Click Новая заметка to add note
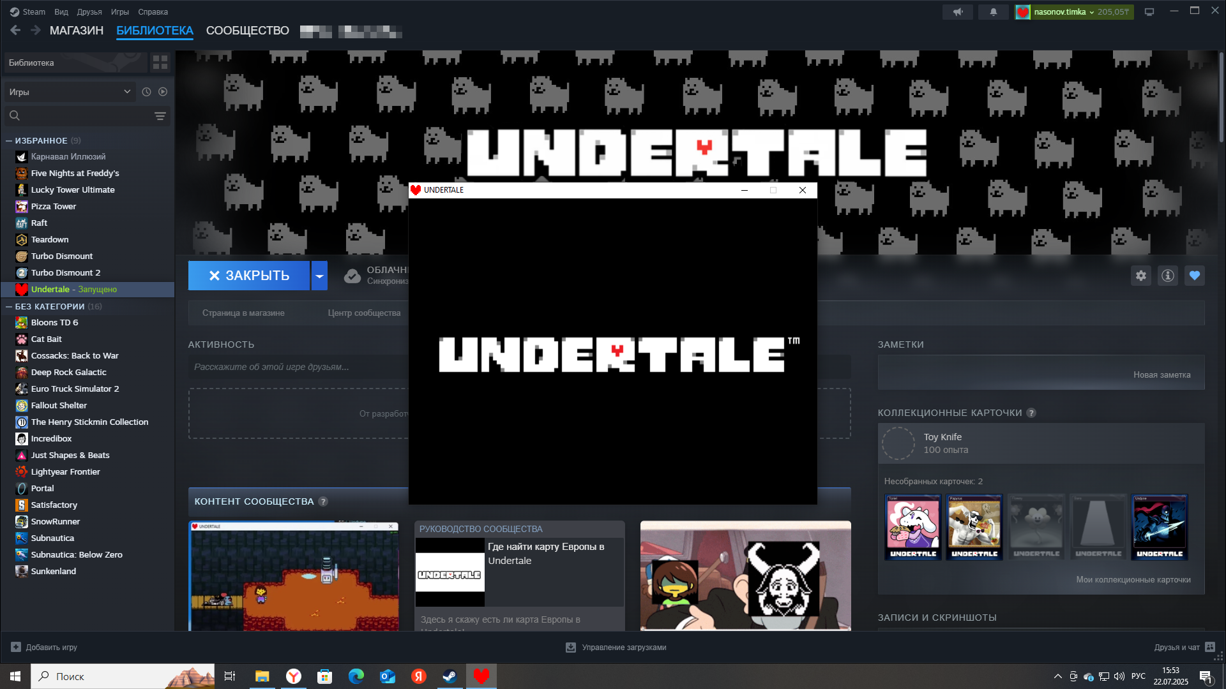The image size is (1226, 689). click(1162, 375)
